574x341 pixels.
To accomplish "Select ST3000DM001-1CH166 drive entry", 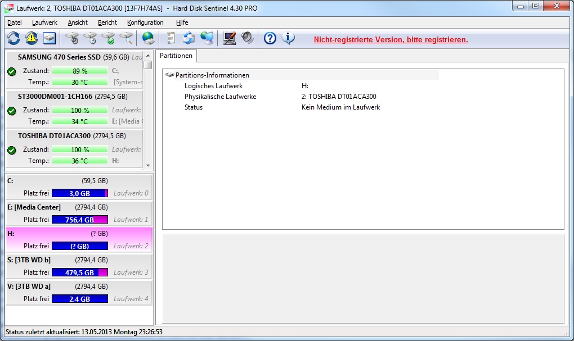I will click(x=74, y=109).
